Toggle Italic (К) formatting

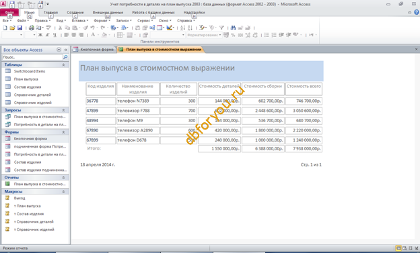click(x=47, y=35)
